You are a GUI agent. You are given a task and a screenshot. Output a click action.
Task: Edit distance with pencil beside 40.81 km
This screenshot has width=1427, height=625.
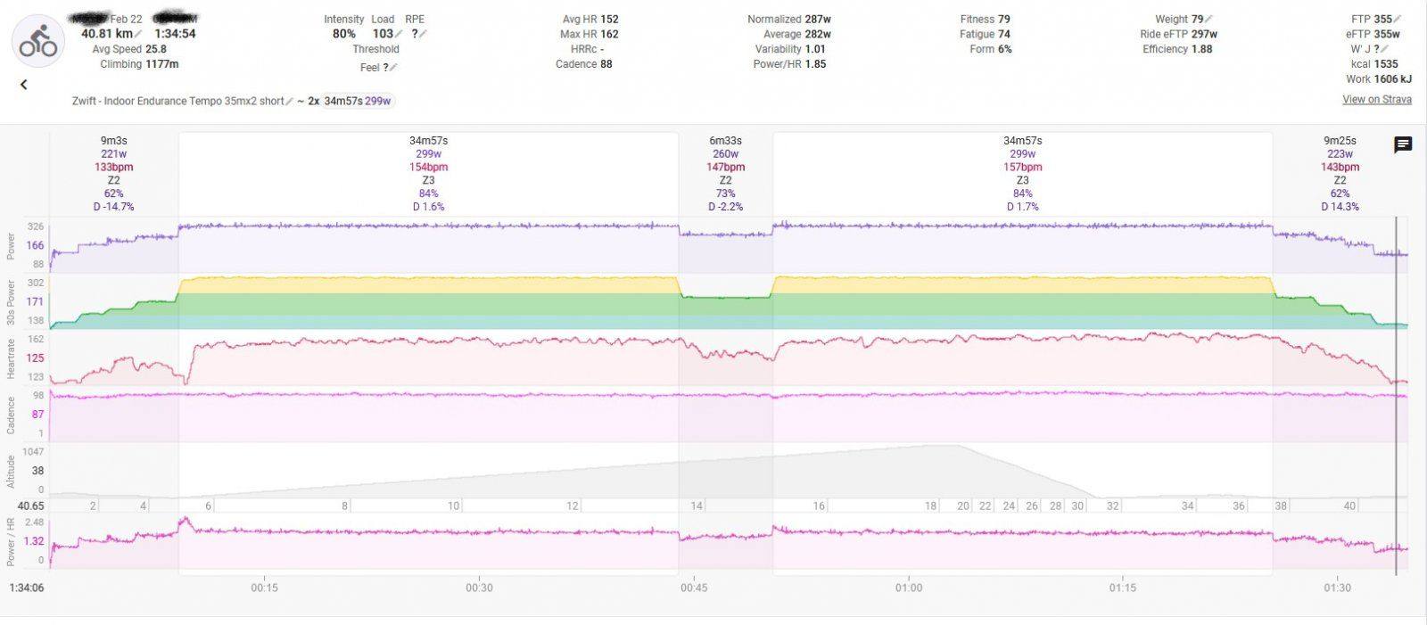[x=138, y=34]
